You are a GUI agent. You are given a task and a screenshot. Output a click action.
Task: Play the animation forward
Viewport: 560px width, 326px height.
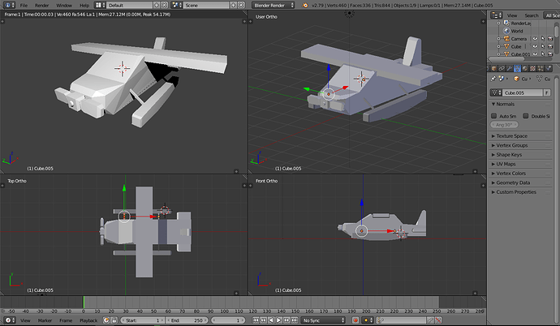click(279, 320)
